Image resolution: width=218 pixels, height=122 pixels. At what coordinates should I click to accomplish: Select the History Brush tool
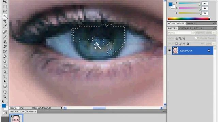5,47
